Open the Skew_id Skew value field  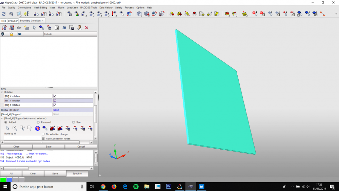tap(73, 110)
